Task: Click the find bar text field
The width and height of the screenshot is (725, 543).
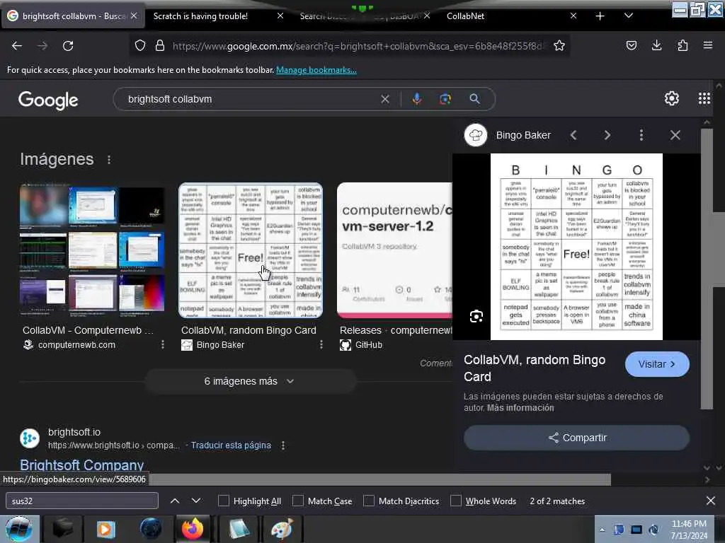Action: (82, 501)
